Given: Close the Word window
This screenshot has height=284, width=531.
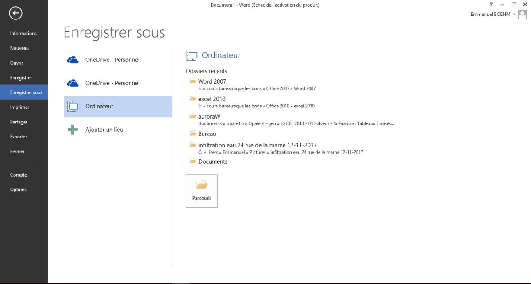Looking at the screenshot, I should tap(525, 4).
